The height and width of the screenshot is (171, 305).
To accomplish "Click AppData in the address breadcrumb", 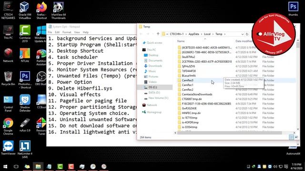I will (x=194, y=34).
